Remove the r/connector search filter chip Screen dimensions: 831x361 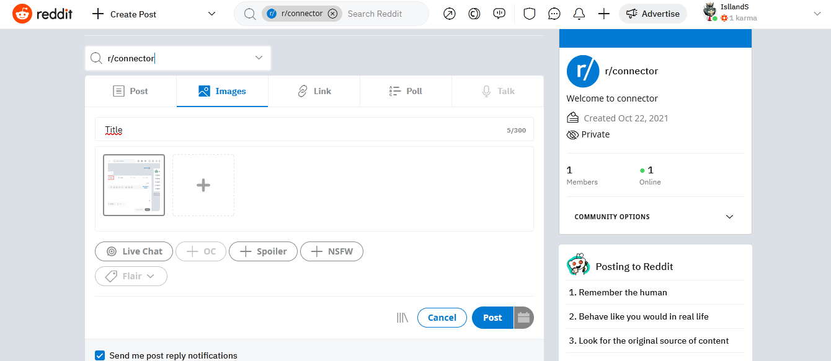click(x=332, y=14)
